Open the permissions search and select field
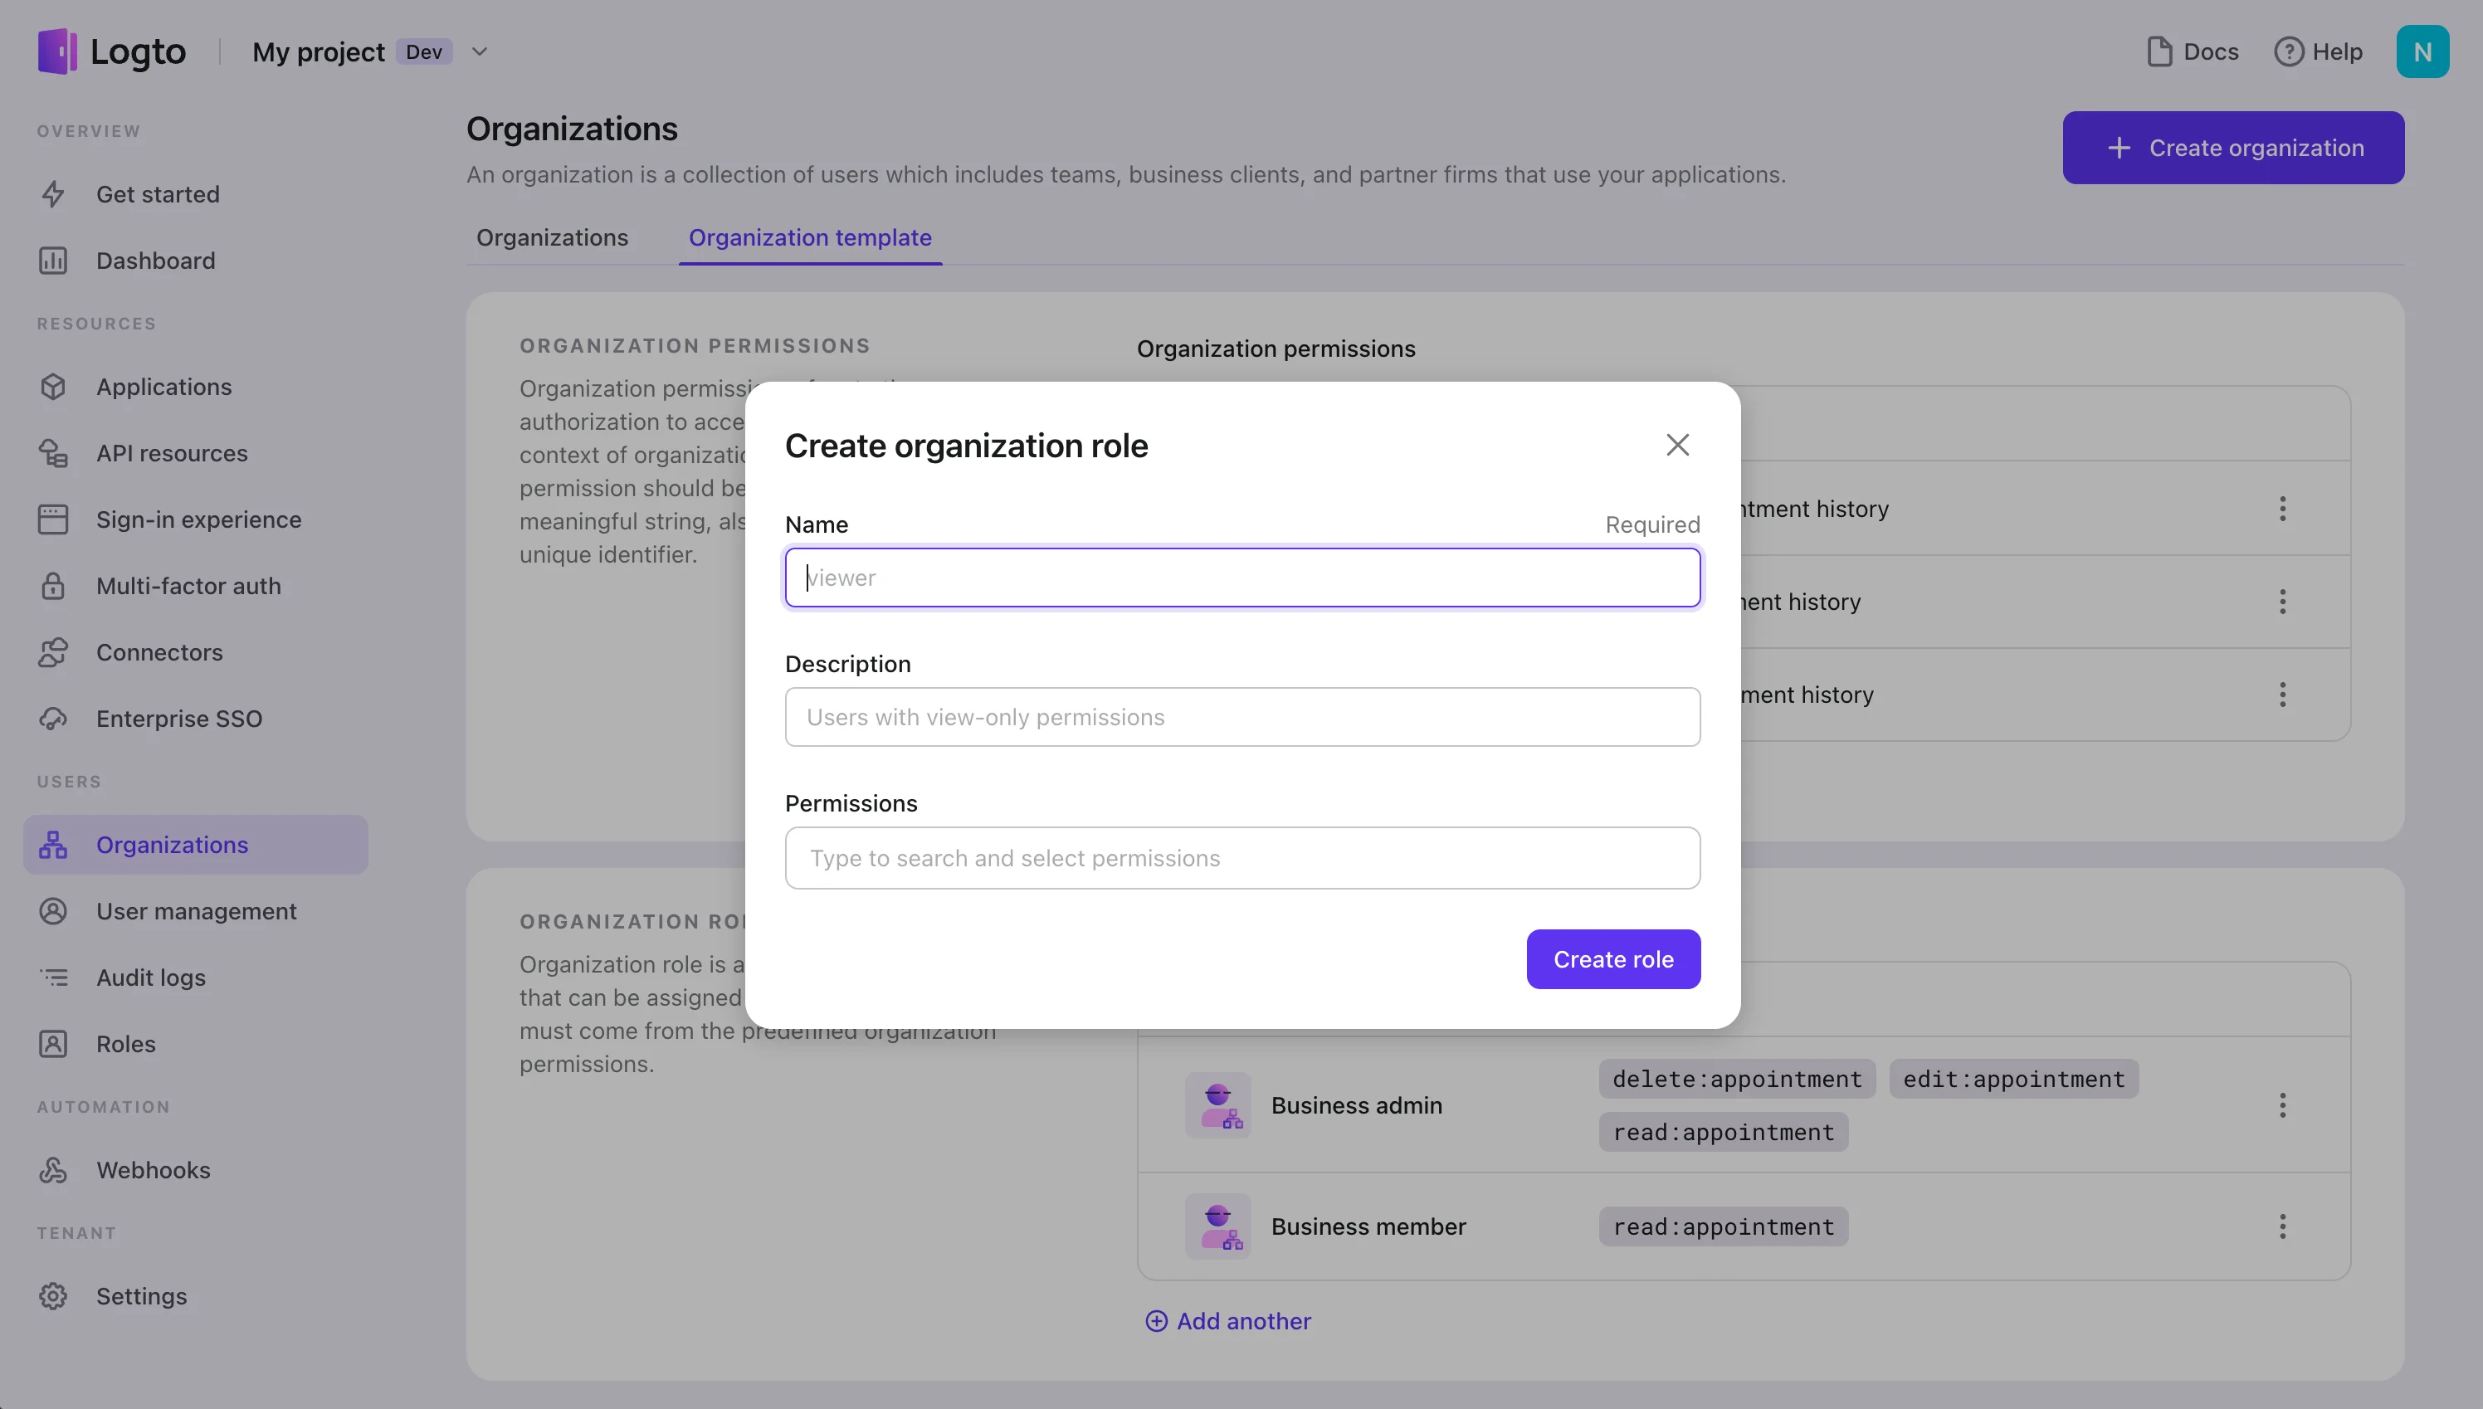Screen dimensions: 2483x1409 [1241, 858]
